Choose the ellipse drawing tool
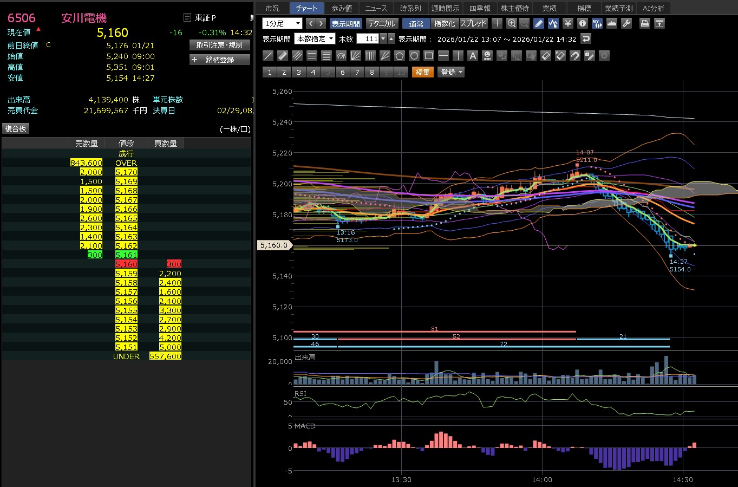Screen dimensions: 738x487 [414, 56]
